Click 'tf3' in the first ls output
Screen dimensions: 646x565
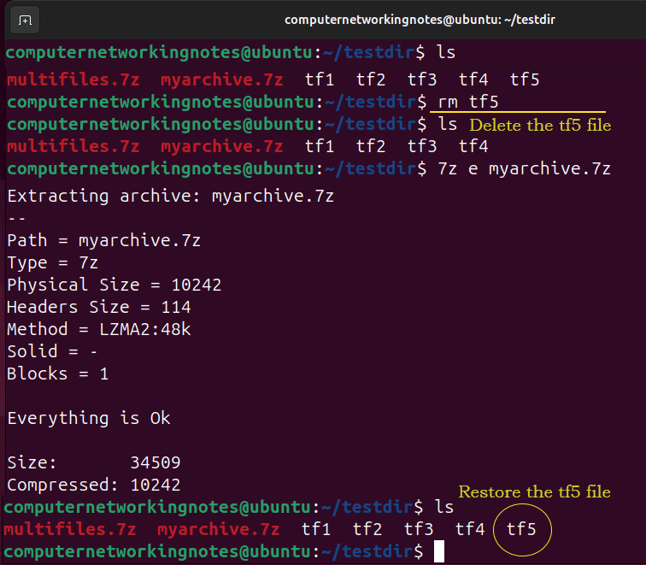pos(422,79)
